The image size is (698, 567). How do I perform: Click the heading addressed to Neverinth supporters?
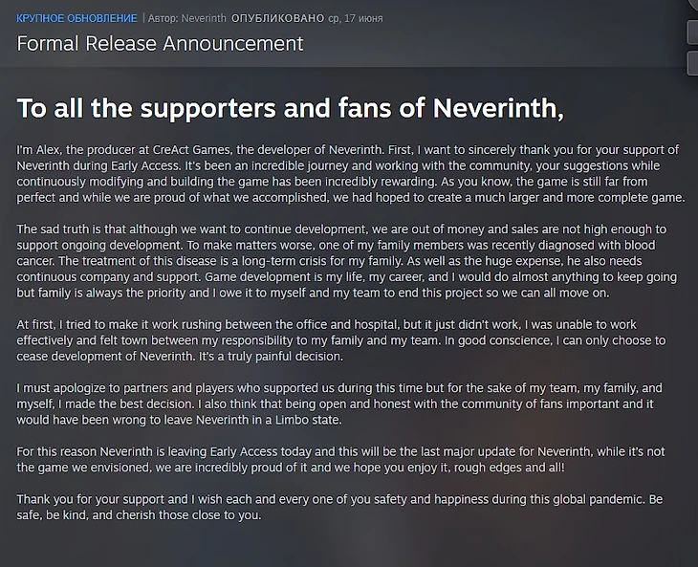click(291, 108)
